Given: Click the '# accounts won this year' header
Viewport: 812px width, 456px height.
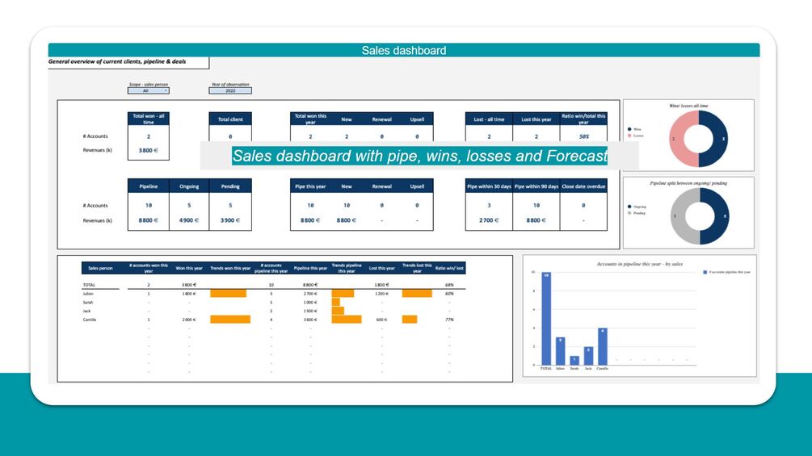Looking at the screenshot, I should pos(149,268).
